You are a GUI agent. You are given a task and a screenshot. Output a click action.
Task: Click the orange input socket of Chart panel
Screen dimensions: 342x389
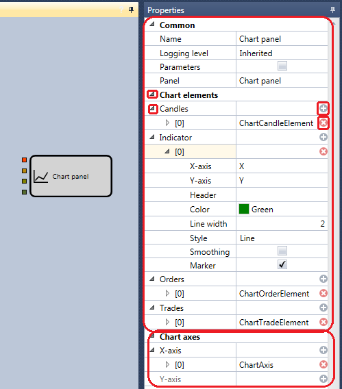pyautogui.click(x=24, y=171)
